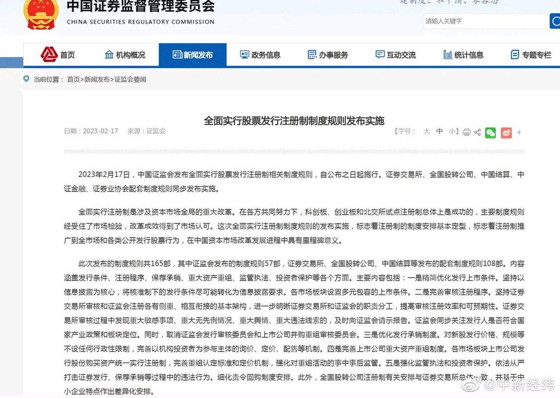Click the speech bubble icon on 政务信息
The height and width of the screenshot is (398, 560).
pos(244,55)
